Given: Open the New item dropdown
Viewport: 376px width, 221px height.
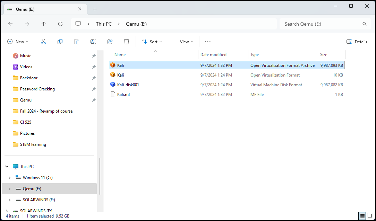Looking at the screenshot, I should [x=18, y=42].
